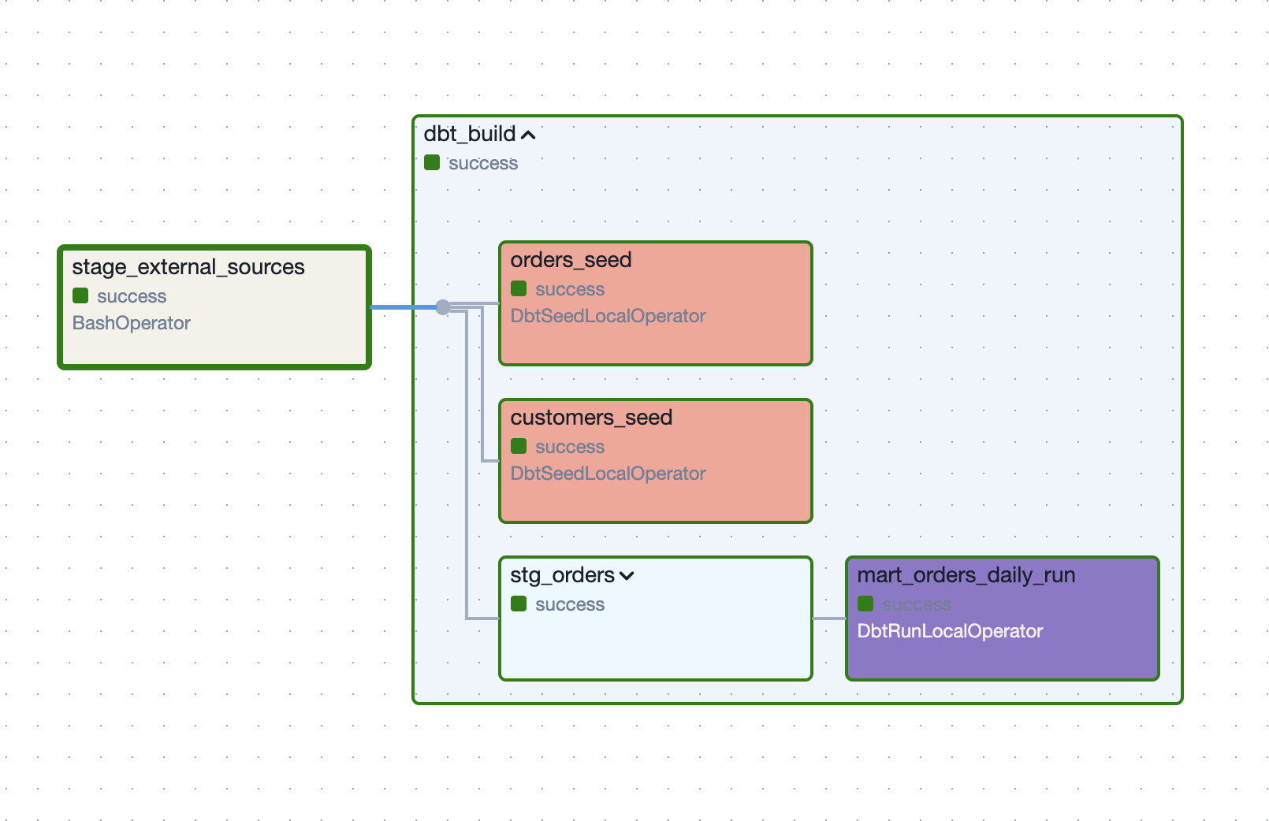Click success text under dbt_build title
The width and height of the screenshot is (1269, 821).
point(483,163)
